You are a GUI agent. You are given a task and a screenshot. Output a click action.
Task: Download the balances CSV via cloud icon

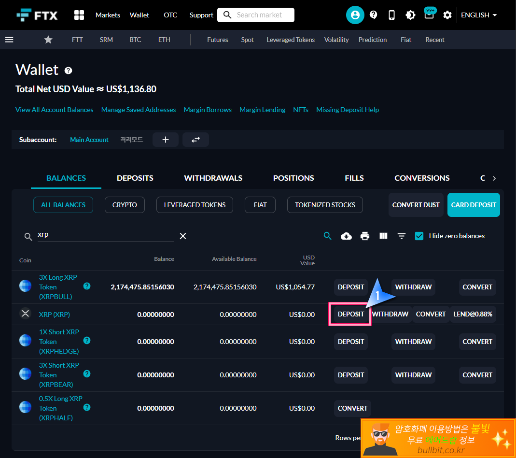tap(346, 236)
